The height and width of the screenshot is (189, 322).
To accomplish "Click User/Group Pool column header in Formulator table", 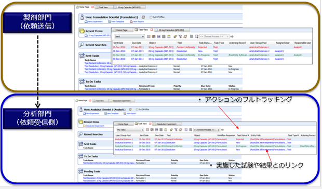I will [x=258, y=43].
